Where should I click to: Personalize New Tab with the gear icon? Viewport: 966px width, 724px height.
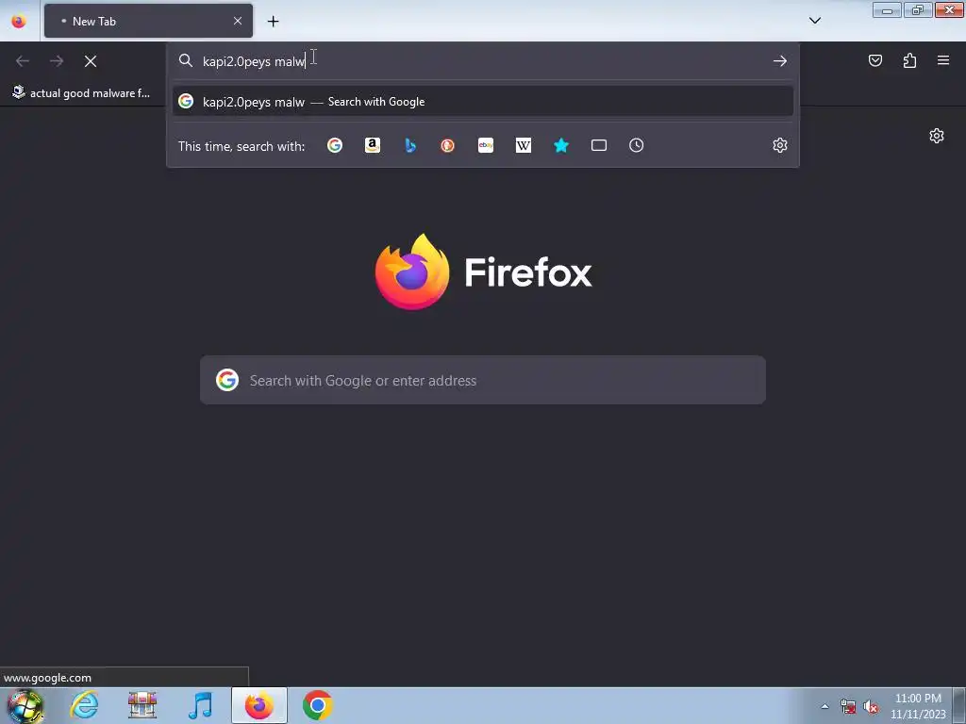(937, 136)
